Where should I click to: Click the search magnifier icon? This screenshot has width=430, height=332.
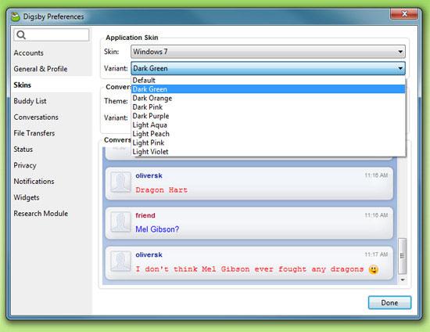tap(21, 35)
